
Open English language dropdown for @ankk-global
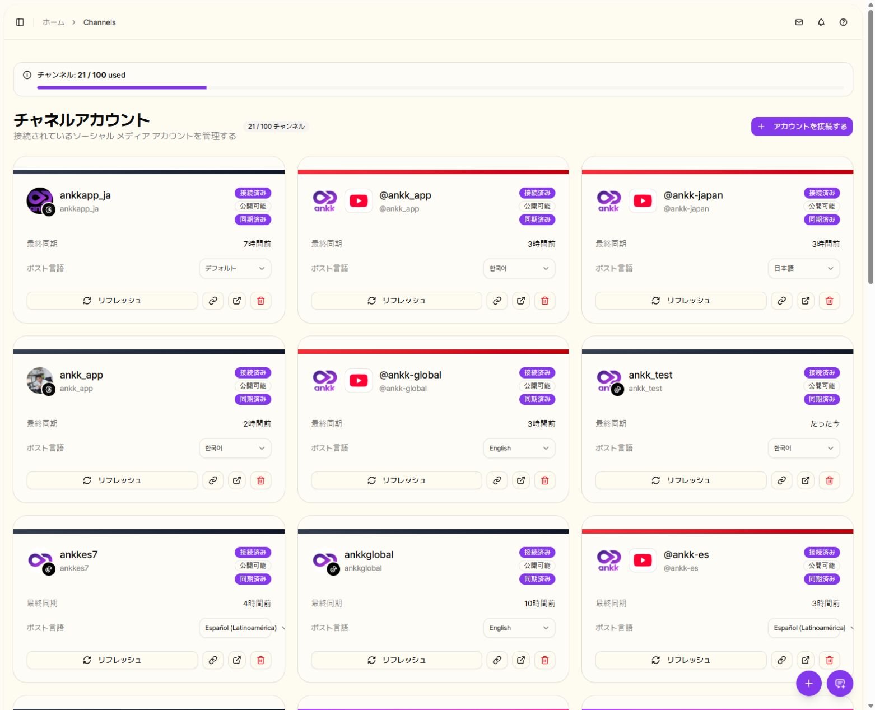point(519,449)
